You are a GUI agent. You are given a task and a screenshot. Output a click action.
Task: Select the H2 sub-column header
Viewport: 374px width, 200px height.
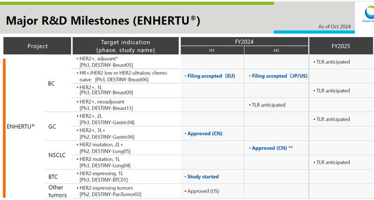(x=277, y=51)
